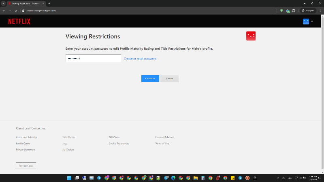Click the Netflix logo in the header
The height and width of the screenshot is (182, 324).
(x=19, y=21)
